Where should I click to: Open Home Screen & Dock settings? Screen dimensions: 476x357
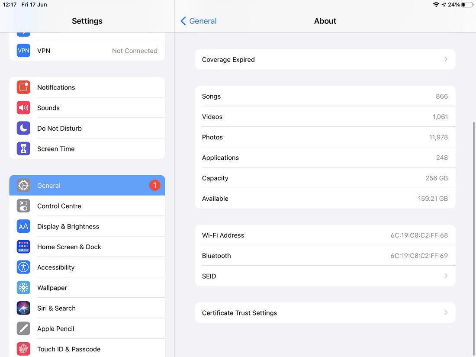click(x=87, y=247)
